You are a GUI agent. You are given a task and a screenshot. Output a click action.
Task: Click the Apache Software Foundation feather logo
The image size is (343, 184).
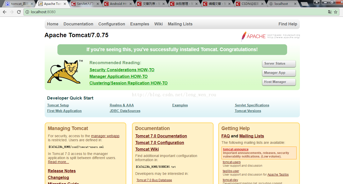point(270,36)
